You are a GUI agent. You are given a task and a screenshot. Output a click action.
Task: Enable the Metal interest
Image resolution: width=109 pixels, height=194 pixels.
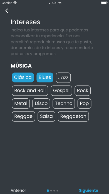click(x=21, y=104)
